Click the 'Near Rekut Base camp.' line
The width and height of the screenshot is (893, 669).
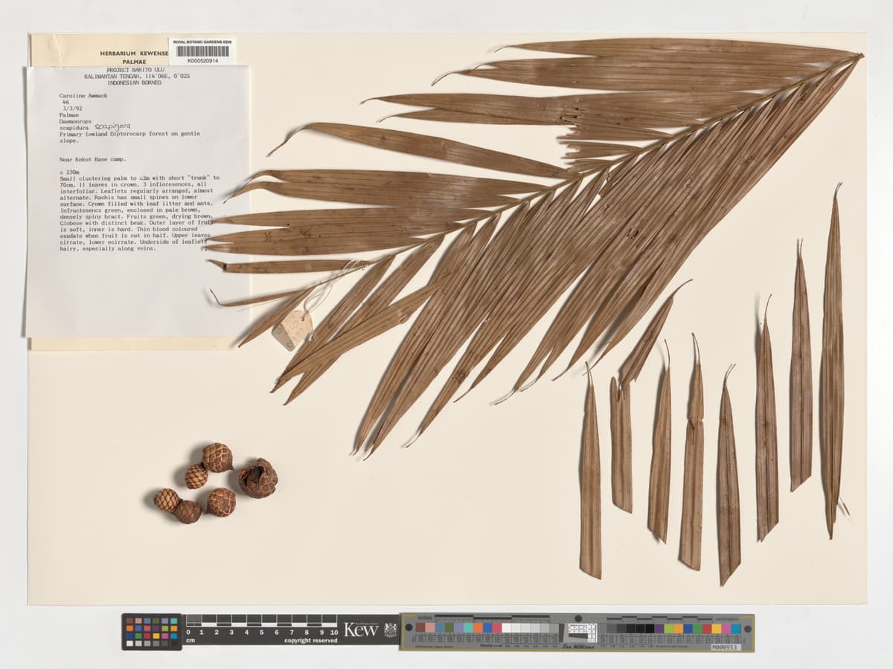click(x=92, y=159)
